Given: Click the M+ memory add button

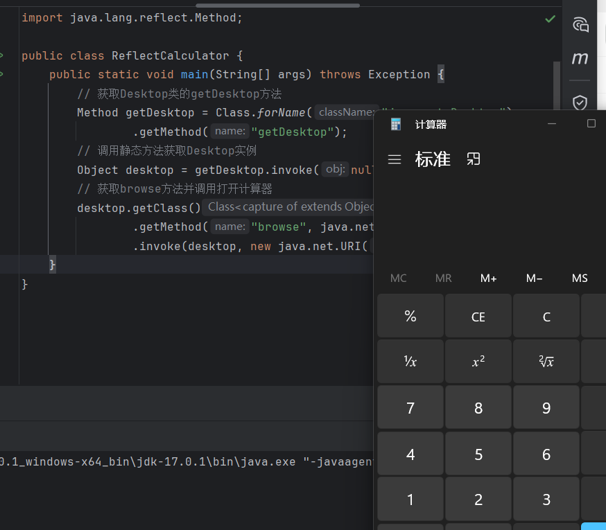Looking at the screenshot, I should click(488, 278).
